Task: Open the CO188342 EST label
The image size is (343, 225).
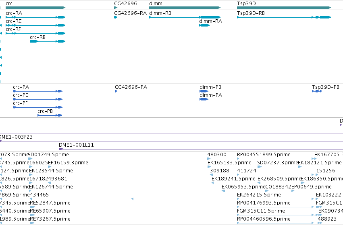Action: coord(278,187)
